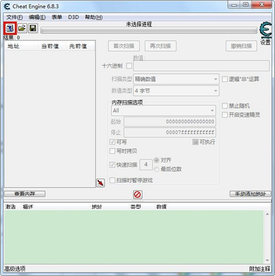Click the 手动添加地址 button
This screenshot has width=275, height=276.
click(250, 194)
